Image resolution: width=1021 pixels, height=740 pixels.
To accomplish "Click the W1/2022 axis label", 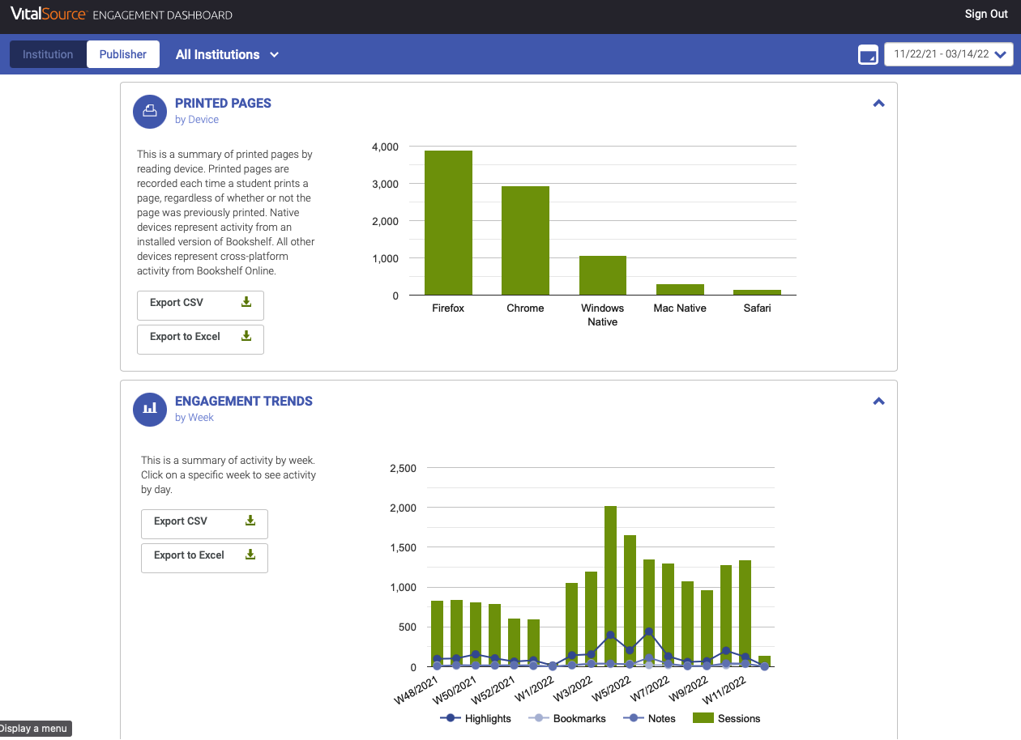I will click(536, 689).
